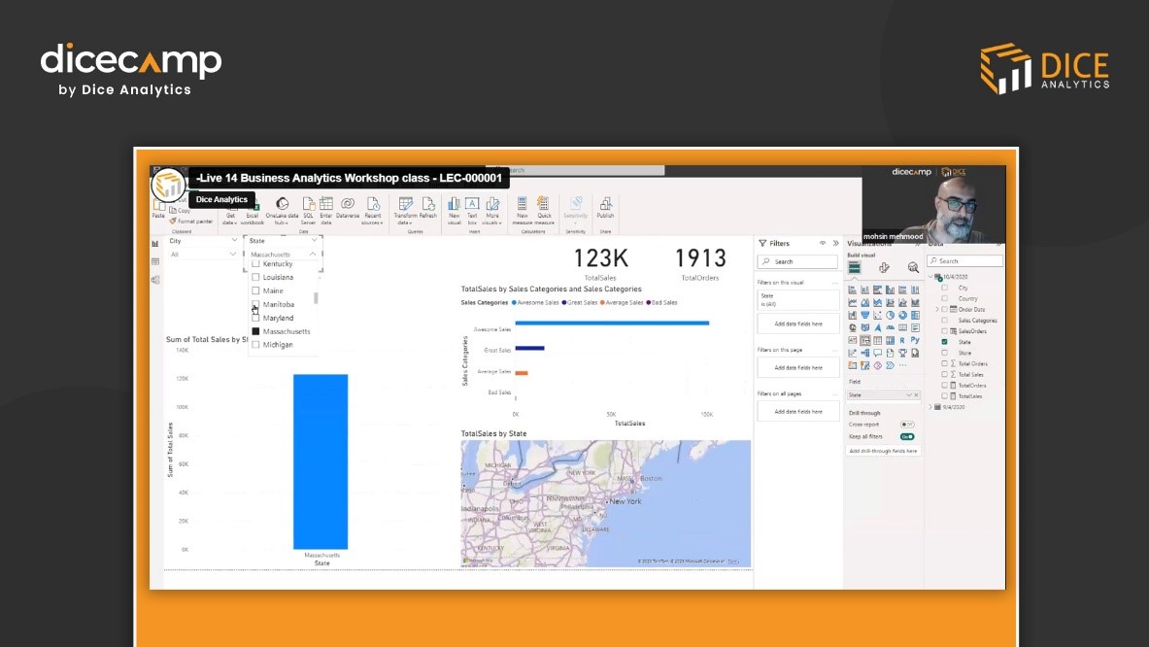Check the Kentucky checkbox in the State slicer
This screenshot has width=1149, height=647.
[x=254, y=263]
